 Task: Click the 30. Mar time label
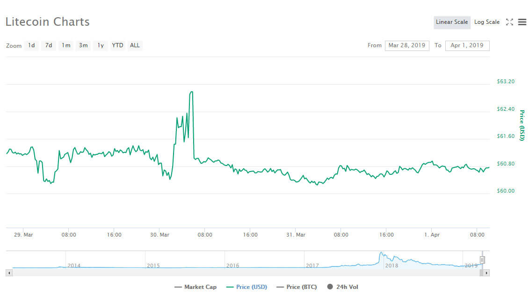(x=159, y=235)
